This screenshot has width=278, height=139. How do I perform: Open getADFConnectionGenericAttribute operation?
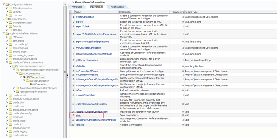(x=94, y=54)
